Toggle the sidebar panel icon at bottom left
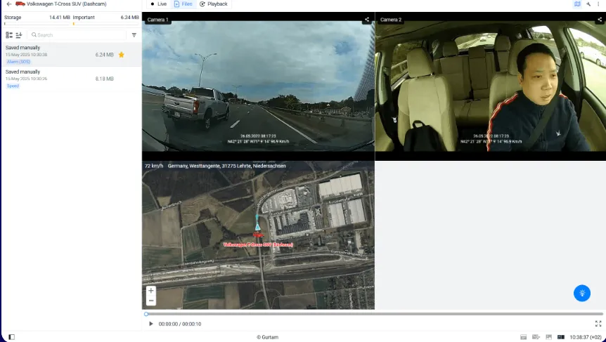Image resolution: width=606 pixels, height=342 pixels. click(11, 337)
